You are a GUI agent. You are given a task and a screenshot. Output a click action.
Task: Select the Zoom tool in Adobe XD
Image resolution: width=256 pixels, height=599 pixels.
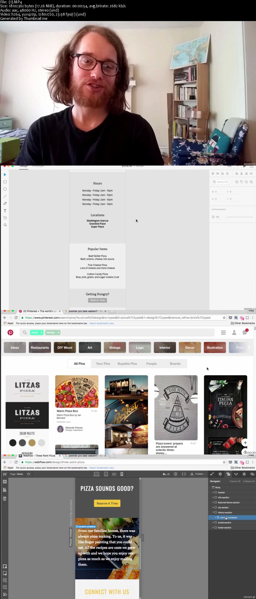[x=5, y=225]
